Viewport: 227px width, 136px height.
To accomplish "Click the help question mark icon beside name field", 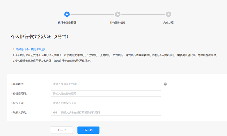I will 165,84.
